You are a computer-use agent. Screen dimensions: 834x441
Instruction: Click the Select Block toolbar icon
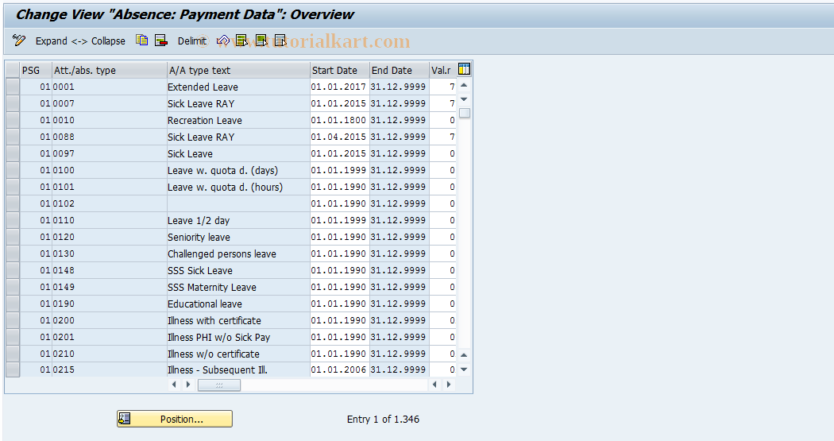click(261, 41)
